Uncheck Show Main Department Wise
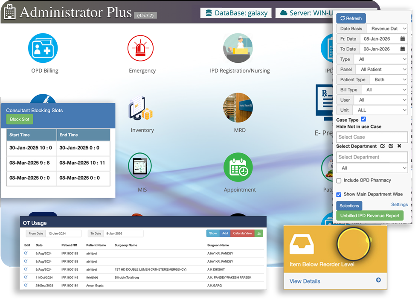Viewport: 418px width, 301px height. [339, 194]
